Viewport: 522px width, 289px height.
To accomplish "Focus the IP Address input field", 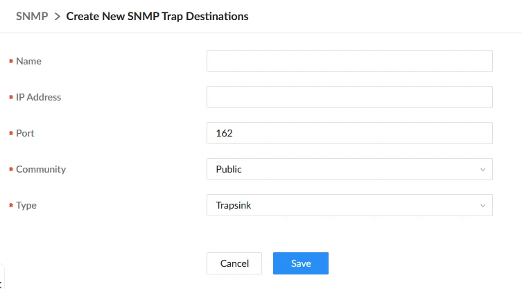I will pos(349,97).
